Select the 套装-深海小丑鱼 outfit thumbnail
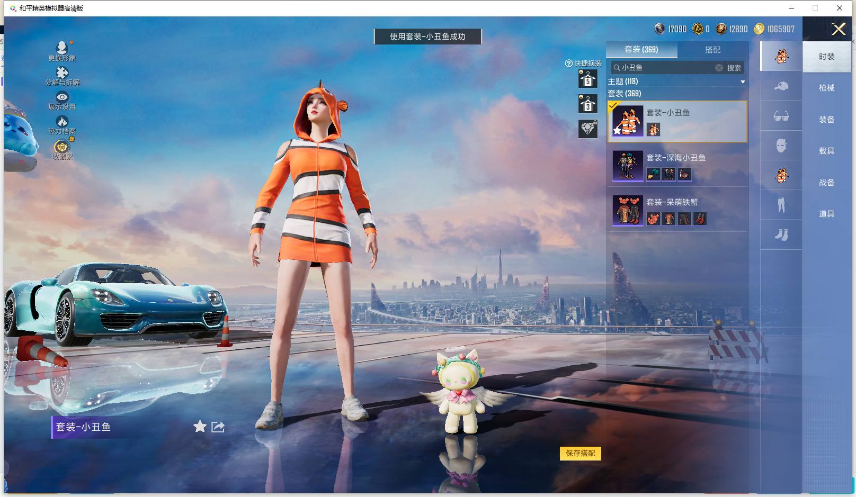Viewport: 856px width, 497px height. click(x=628, y=166)
